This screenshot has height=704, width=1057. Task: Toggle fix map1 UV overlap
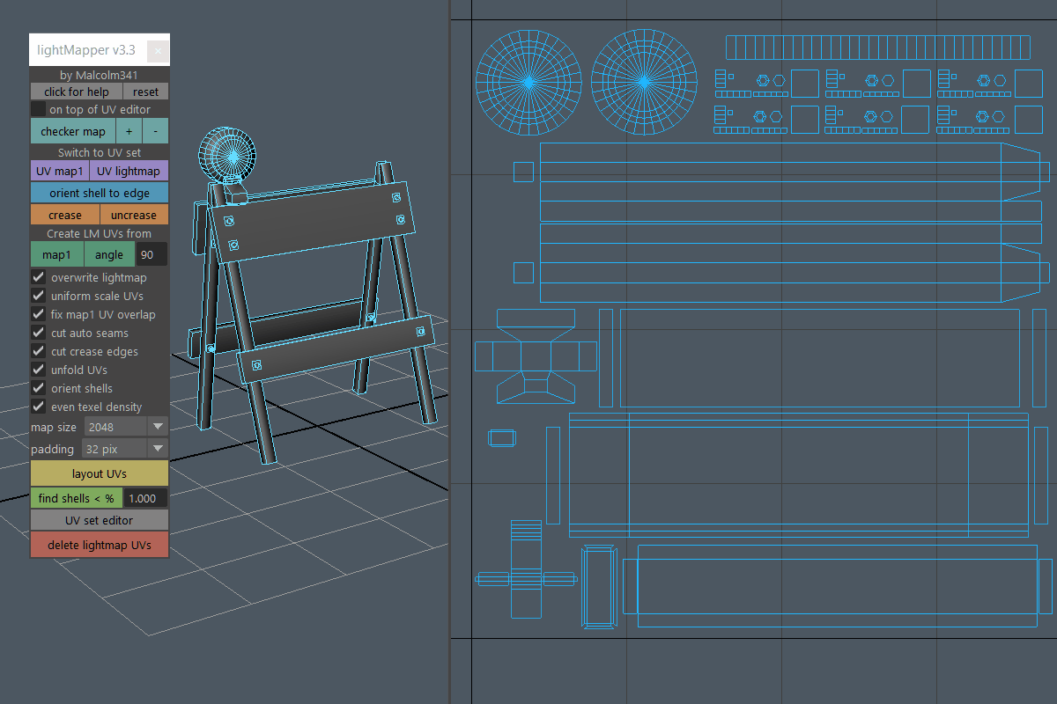[39, 314]
